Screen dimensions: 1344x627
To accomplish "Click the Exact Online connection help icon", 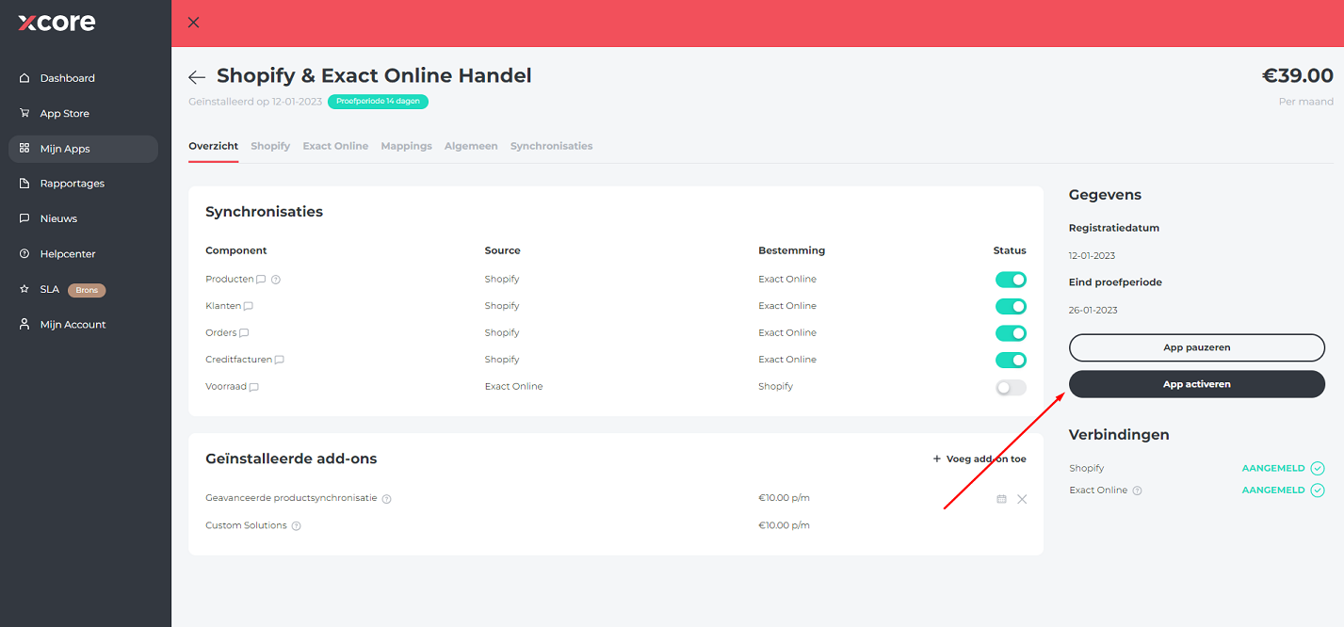I will click(1137, 490).
